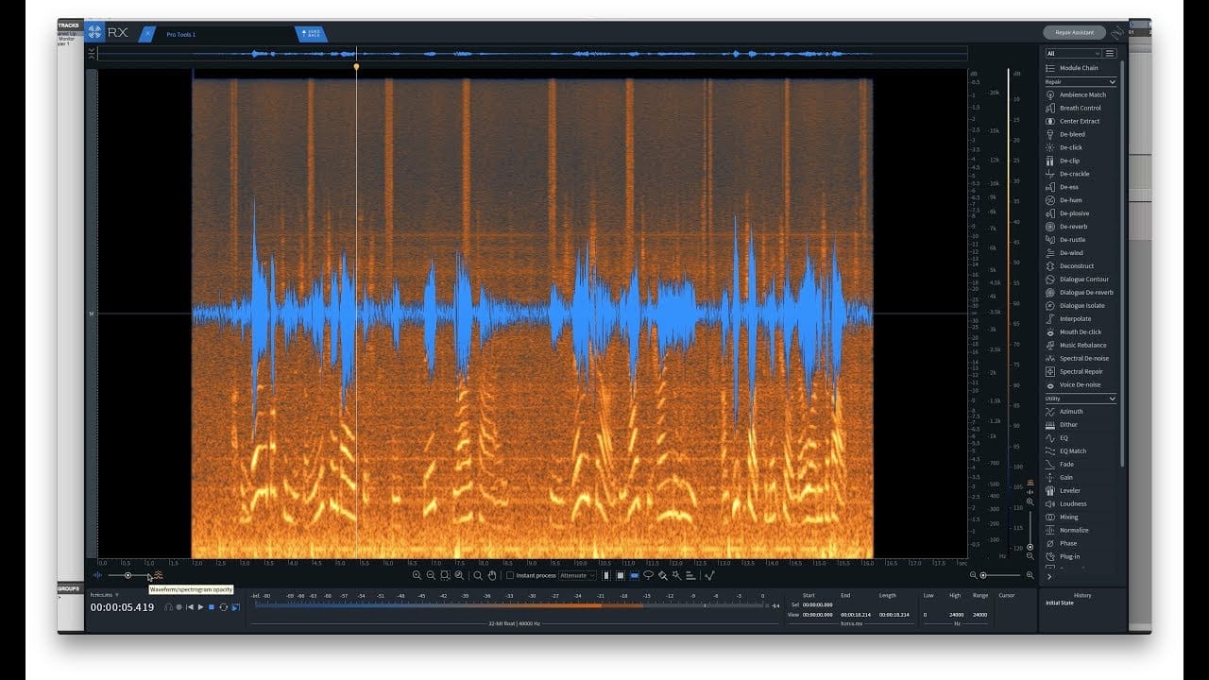Screen dimensions: 1209x680
Task: Toggle loop playback in transport
Action: point(224,606)
